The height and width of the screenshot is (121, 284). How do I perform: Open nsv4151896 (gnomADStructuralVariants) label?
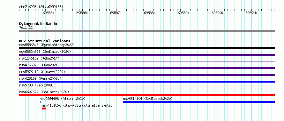(x=77, y=105)
